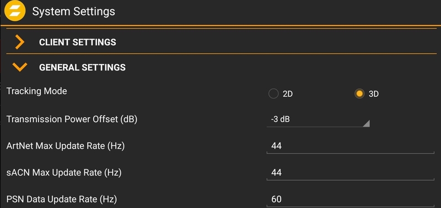
Task: Select the 3D tracking mode radio button
Action: [359, 94]
